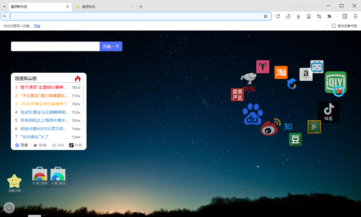Image resolution: width=361 pixels, height=217 pixels.
Task: Open the Taobao shortcut icon
Action: click(x=281, y=72)
